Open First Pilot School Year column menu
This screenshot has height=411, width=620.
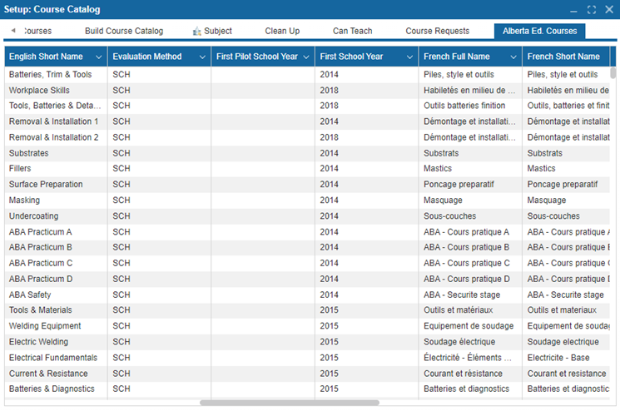[x=306, y=57]
